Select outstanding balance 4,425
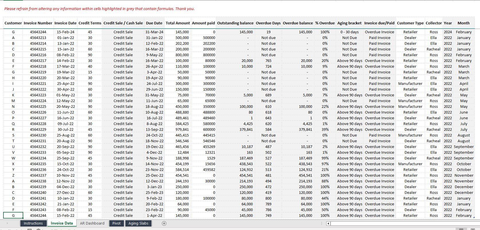This screenshot has height=230, width=480. [x=236, y=124]
